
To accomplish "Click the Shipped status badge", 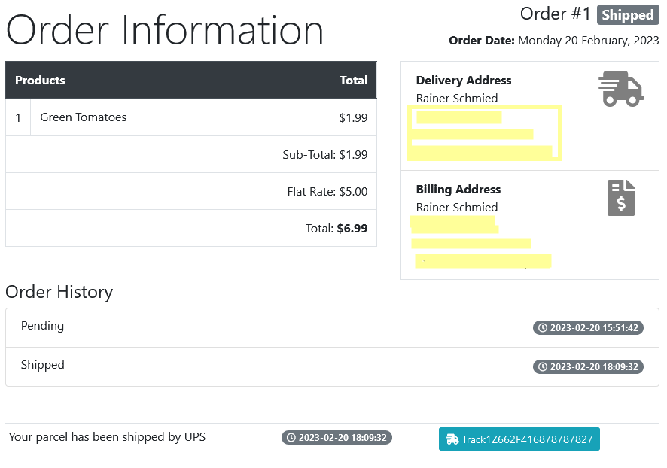I will [x=628, y=15].
